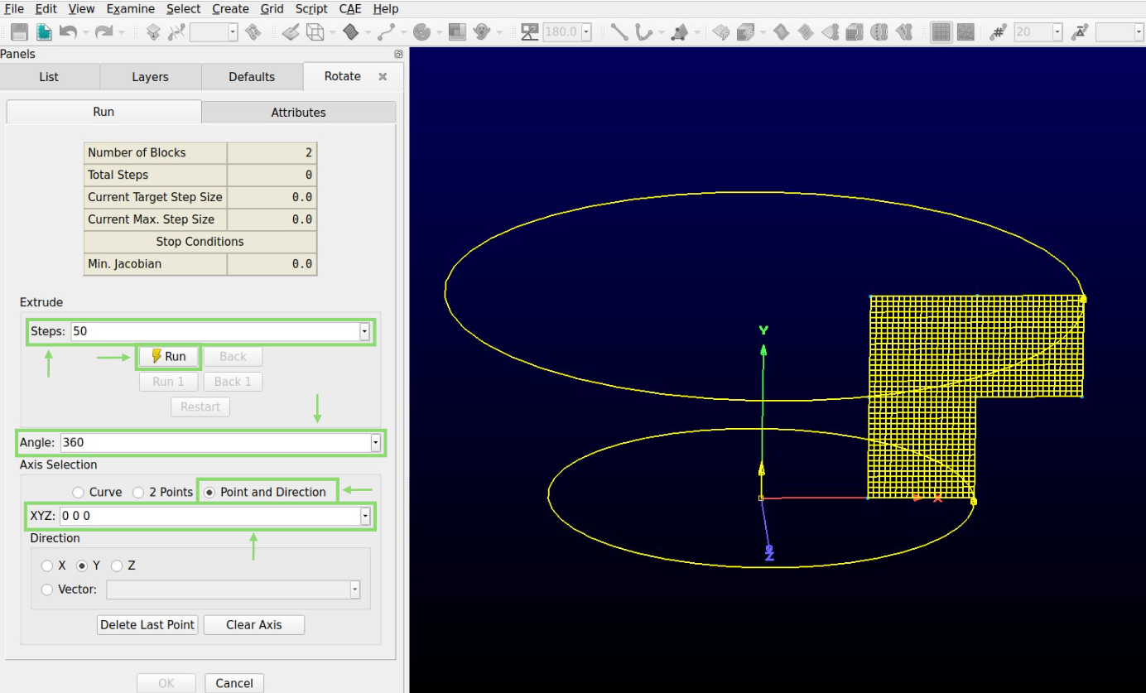Click the lightning block assemble icon

pos(746,32)
